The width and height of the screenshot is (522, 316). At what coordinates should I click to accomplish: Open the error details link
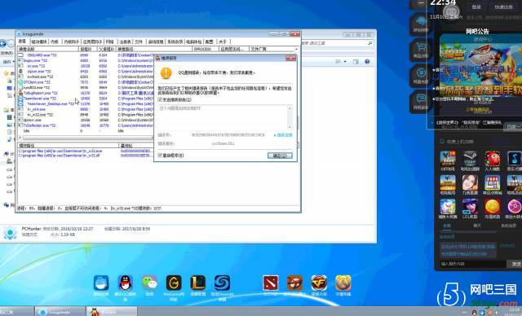coord(283,135)
